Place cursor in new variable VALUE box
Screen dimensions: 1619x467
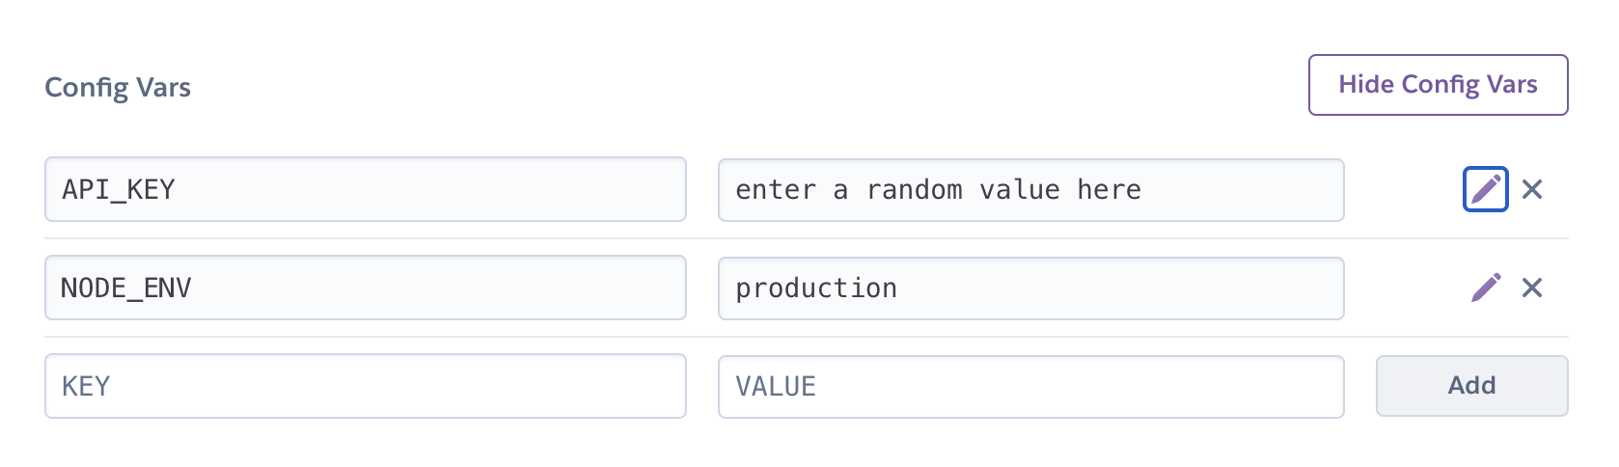(x=1030, y=386)
